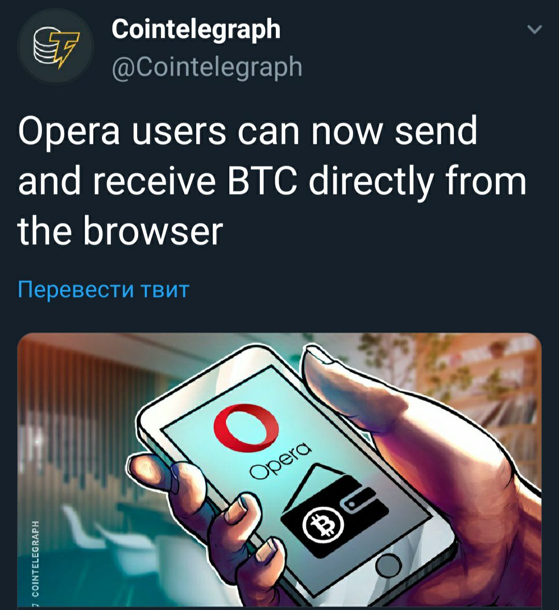559x610 pixels.
Task: Expand the tweet options chevron
Action: coord(534,29)
